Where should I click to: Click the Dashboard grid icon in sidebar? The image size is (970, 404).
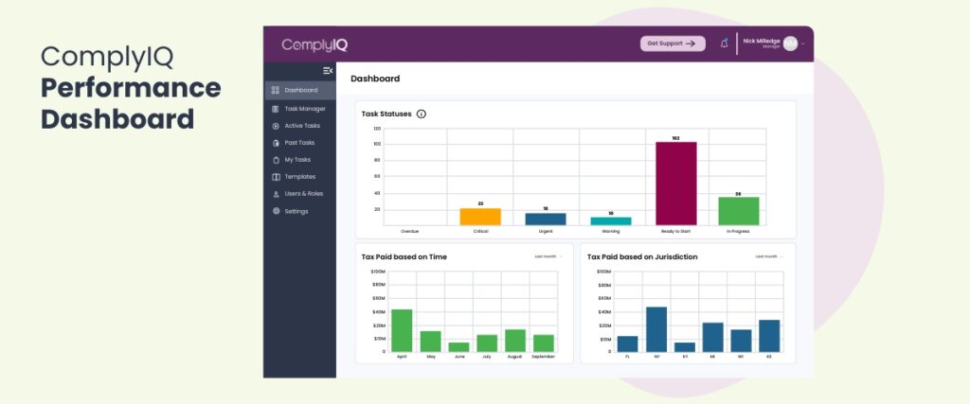pyautogui.click(x=276, y=91)
